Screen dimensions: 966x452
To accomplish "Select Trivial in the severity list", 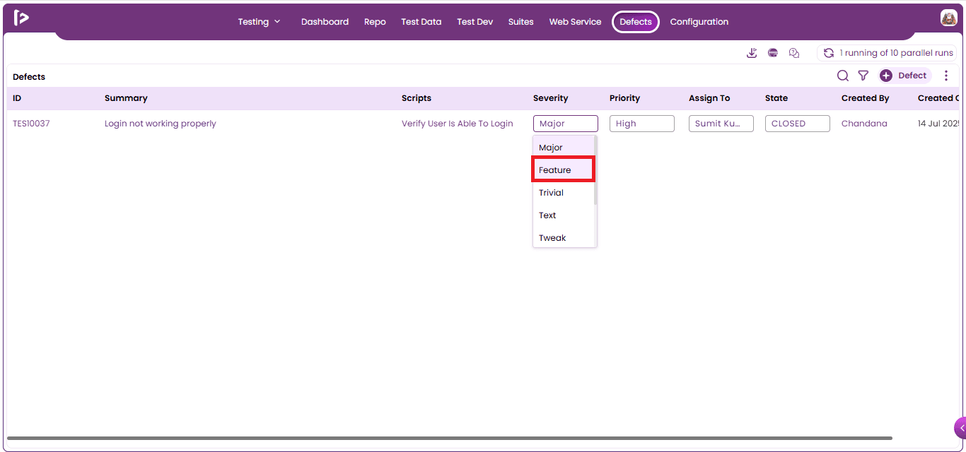I will (x=564, y=193).
